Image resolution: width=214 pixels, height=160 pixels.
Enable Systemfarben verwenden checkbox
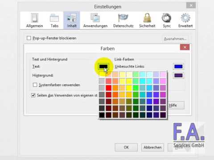(35, 85)
